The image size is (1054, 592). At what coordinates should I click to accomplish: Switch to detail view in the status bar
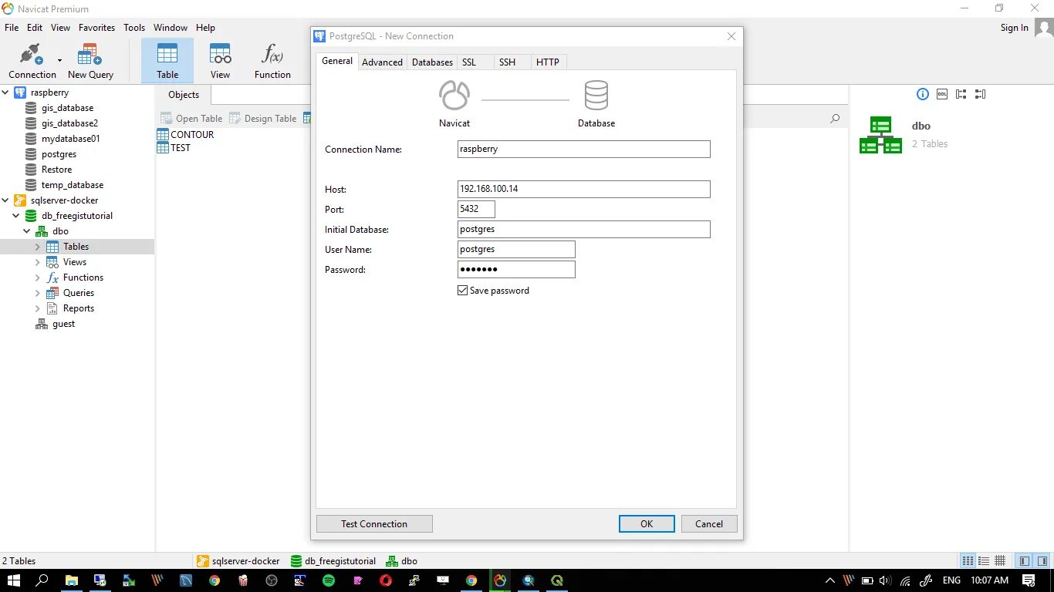coord(984,561)
